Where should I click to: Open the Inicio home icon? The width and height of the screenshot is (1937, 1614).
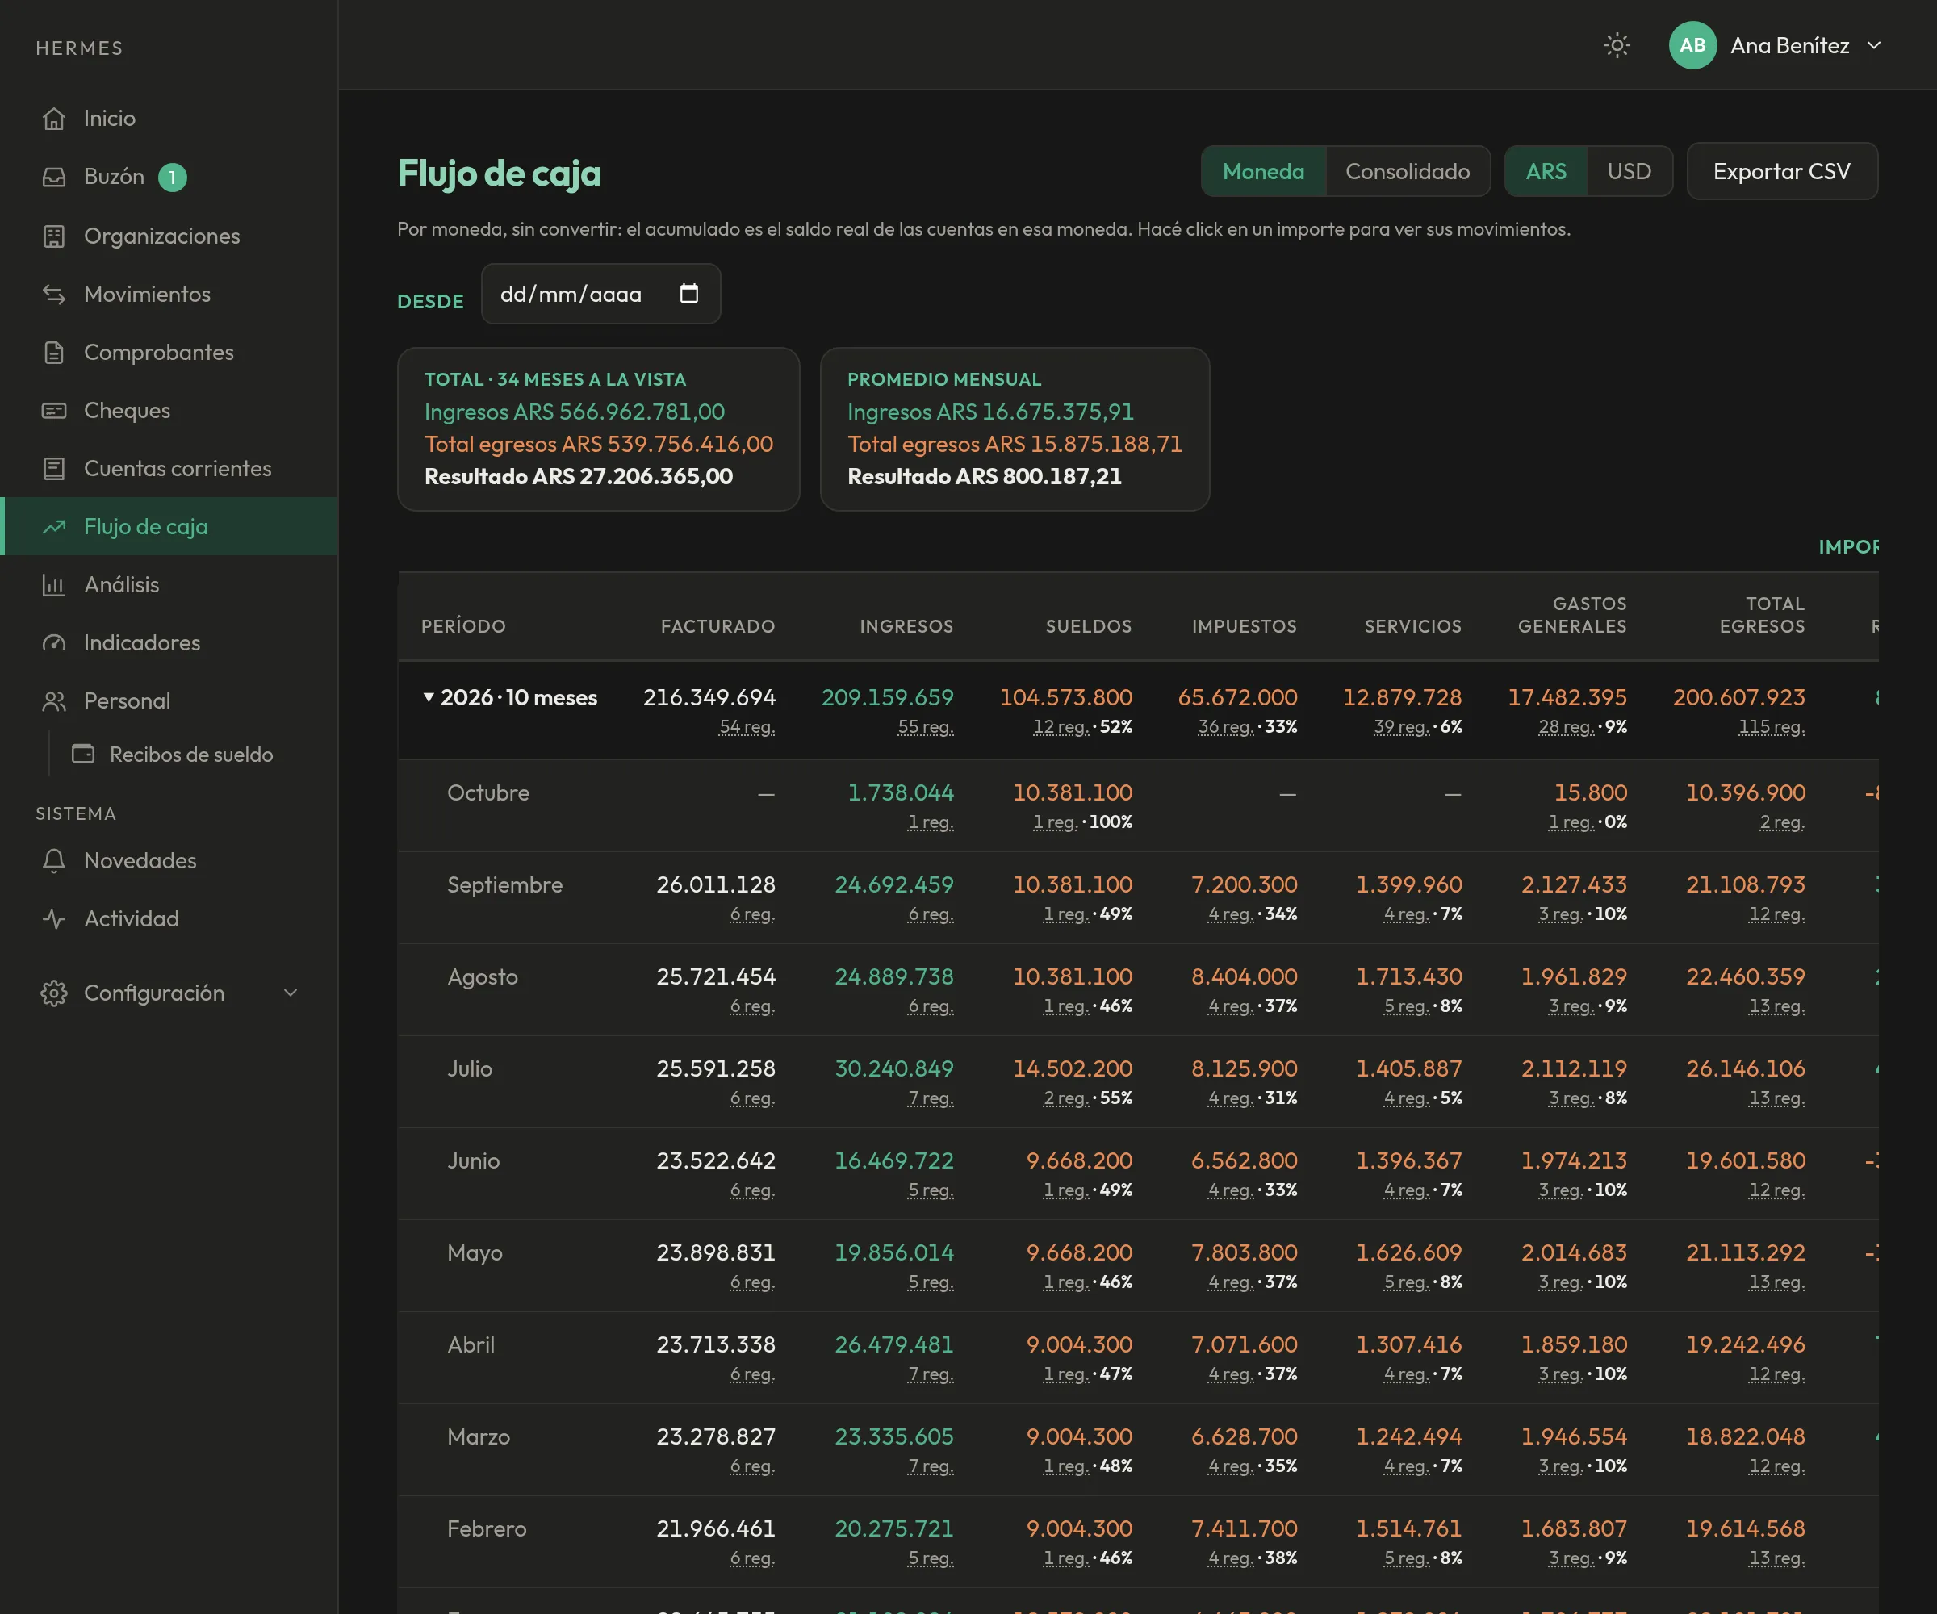click(x=53, y=118)
